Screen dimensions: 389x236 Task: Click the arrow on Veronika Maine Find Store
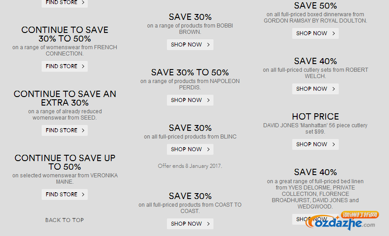pos(83,194)
